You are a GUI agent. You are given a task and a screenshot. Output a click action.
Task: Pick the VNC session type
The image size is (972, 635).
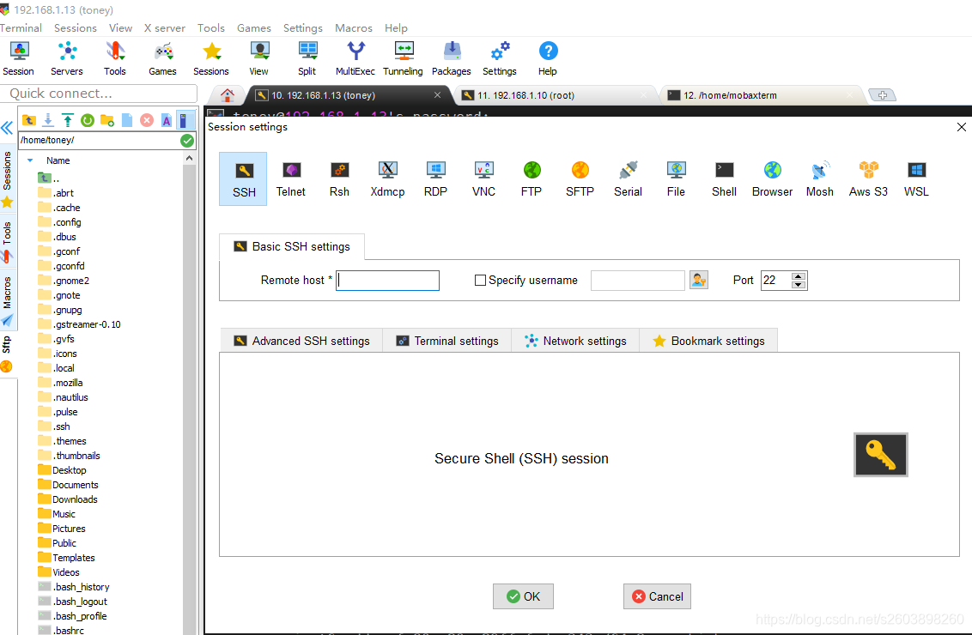point(483,179)
